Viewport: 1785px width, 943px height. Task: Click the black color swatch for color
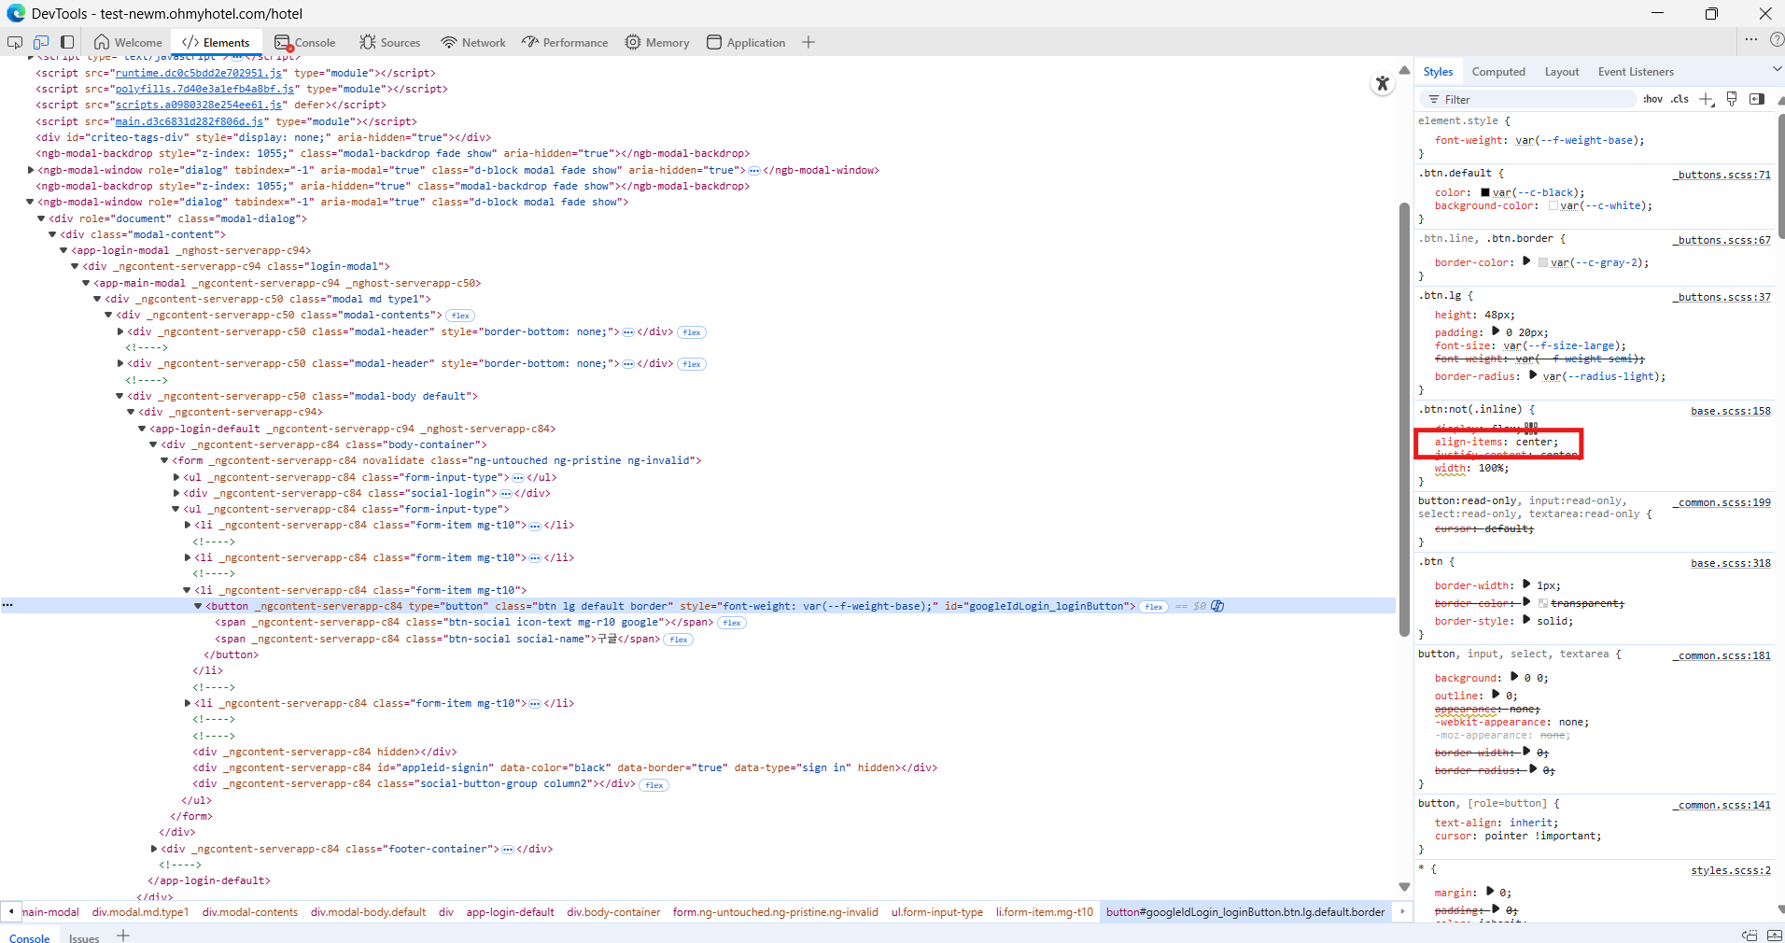(x=1485, y=192)
